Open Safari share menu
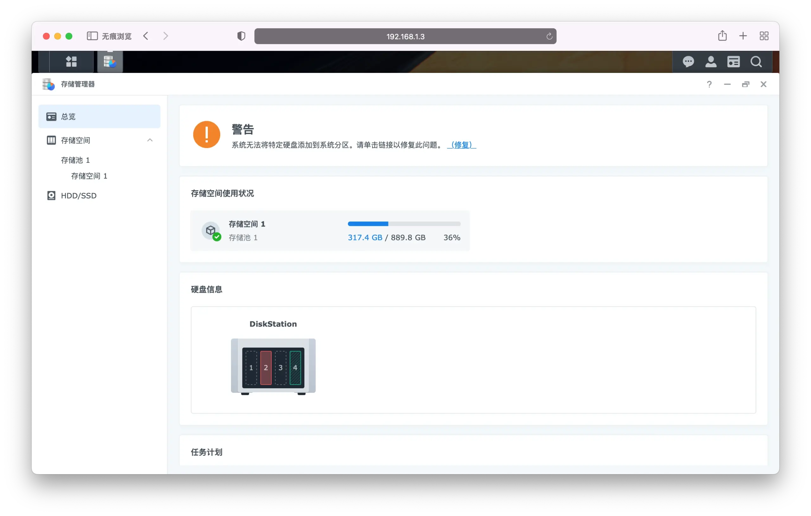 tap(722, 36)
